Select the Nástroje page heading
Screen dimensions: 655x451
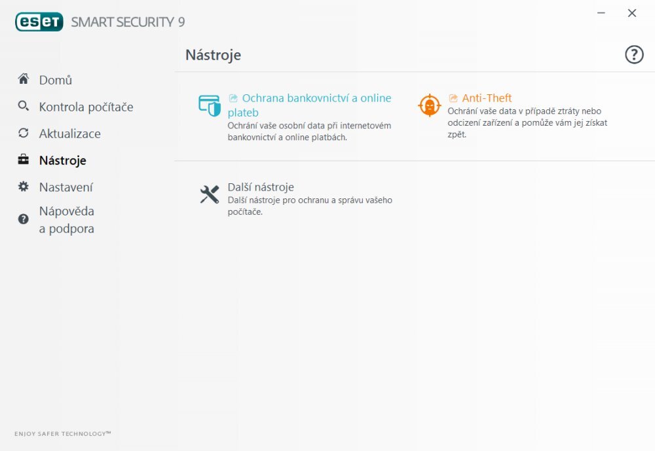click(213, 55)
